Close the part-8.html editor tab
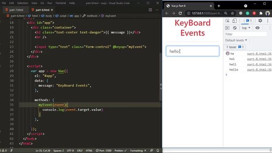Viewport: 272px width, 153px height. click(x=52, y=10)
